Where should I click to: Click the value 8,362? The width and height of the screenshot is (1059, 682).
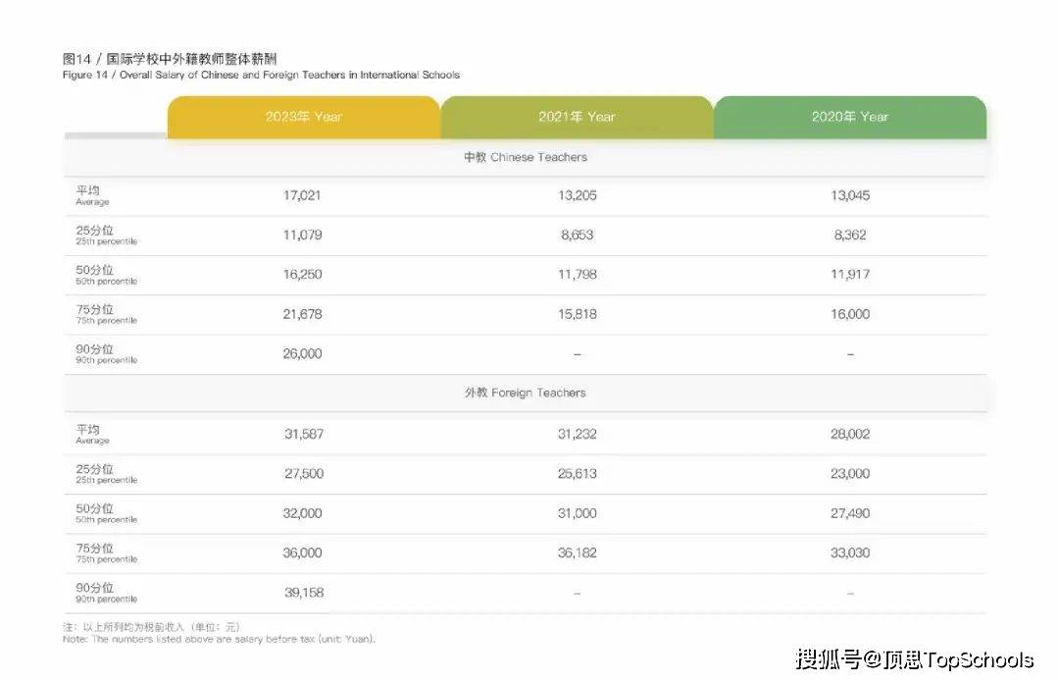point(849,236)
